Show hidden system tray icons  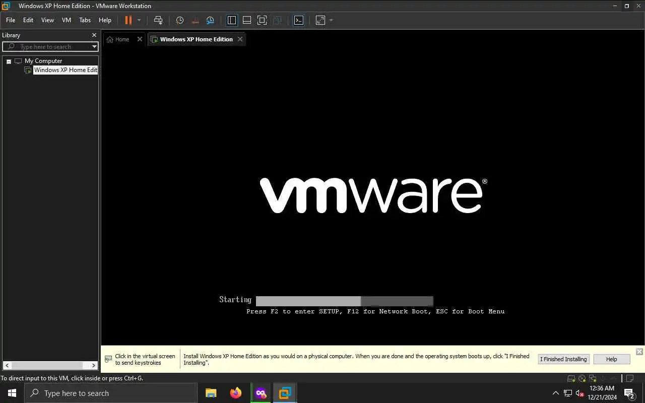(556, 393)
